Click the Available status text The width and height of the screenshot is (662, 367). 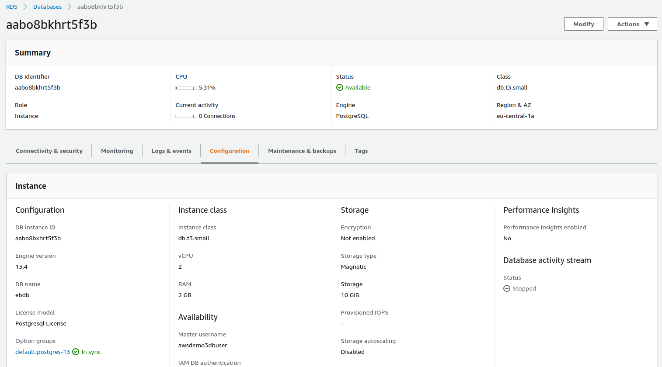pyautogui.click(x=358, y=87)
